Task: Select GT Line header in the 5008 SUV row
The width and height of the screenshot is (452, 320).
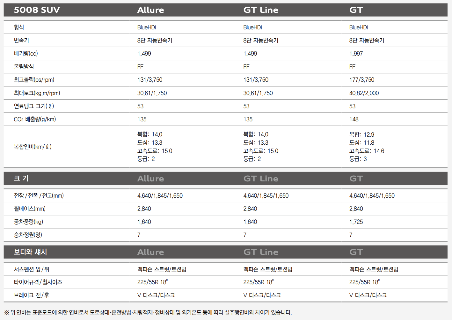Action: [261, 10]
